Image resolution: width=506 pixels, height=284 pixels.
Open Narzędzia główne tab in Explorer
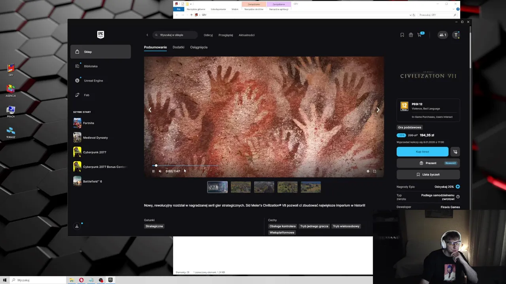pyautogui.click(x=196, y=9)
